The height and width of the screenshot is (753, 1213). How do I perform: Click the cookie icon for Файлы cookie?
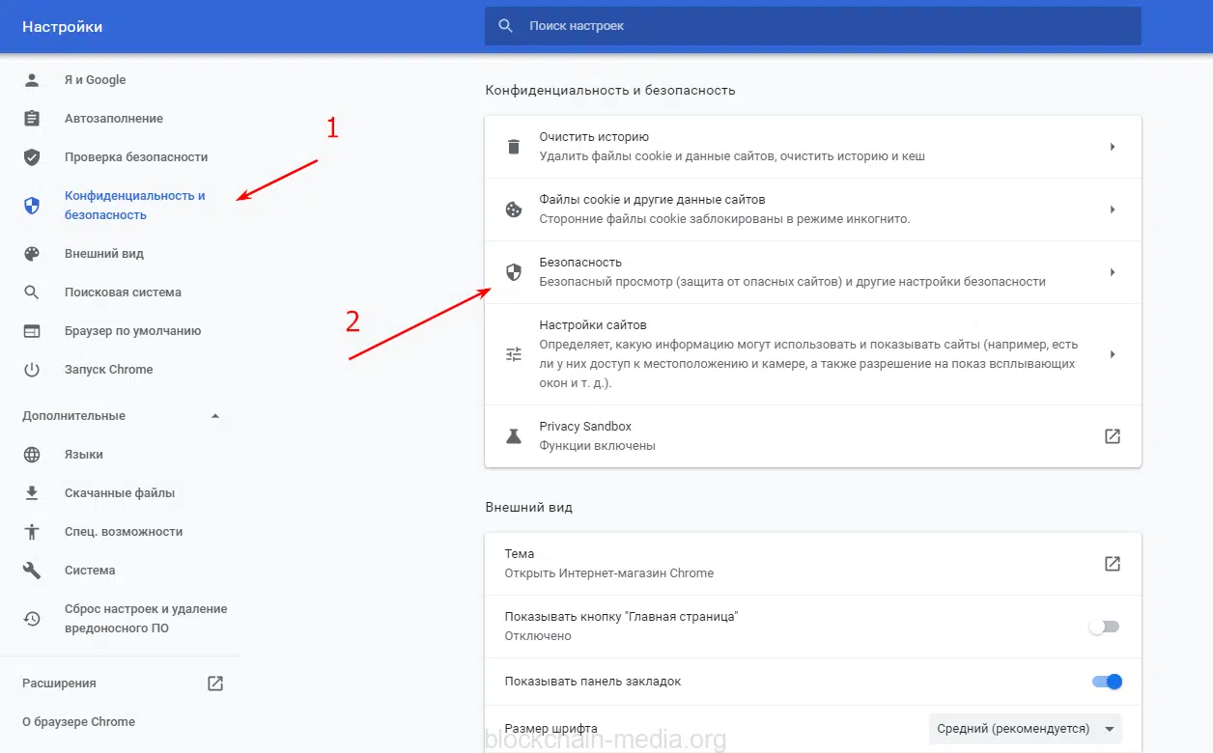(x=514, y=209)
